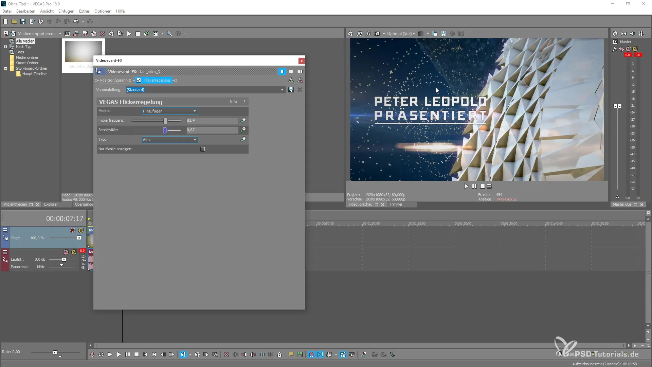Animate Sensitivität keyframe icon
The height and width of the screenshot is (367, 652).
pyautogui.click(x=243, y=130)
